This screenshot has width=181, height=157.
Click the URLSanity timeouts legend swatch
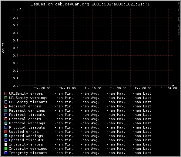pyautogui.click(x=6, y=102)
